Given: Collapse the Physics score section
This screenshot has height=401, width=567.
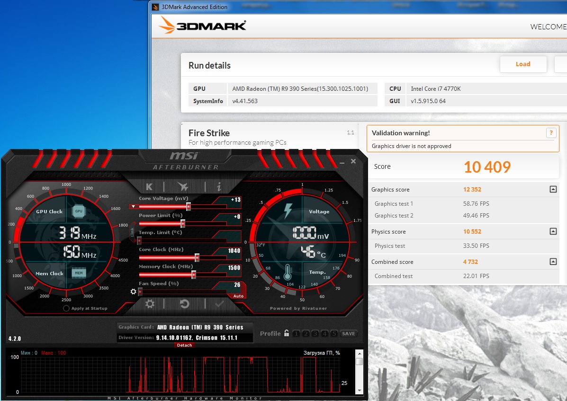Looking at the screenshot, I should click(553, 231).
